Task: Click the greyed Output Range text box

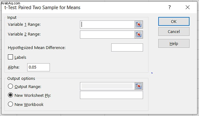Action: (x=107, y=86)
